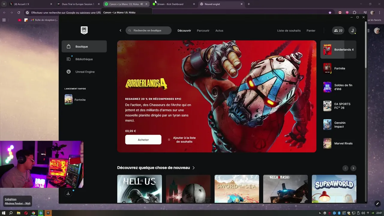Open downloads icon at sidebar bottom
Viewport: 384px width, 216px height.
point(68,193)
